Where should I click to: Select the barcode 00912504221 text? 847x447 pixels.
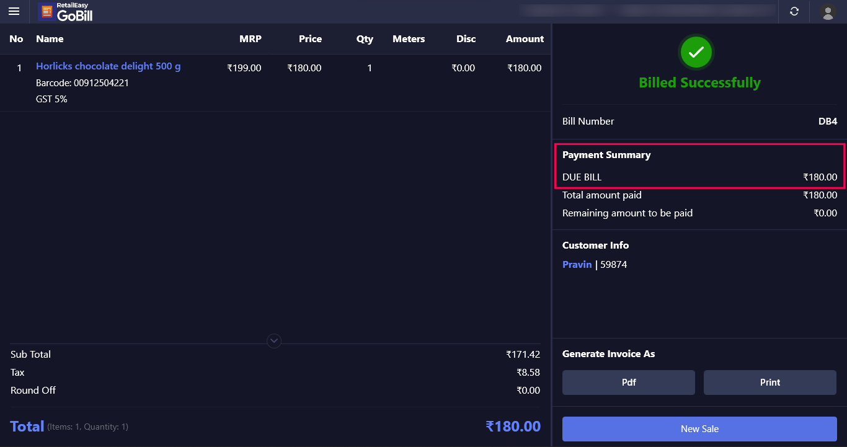click(x=101, y=83)
